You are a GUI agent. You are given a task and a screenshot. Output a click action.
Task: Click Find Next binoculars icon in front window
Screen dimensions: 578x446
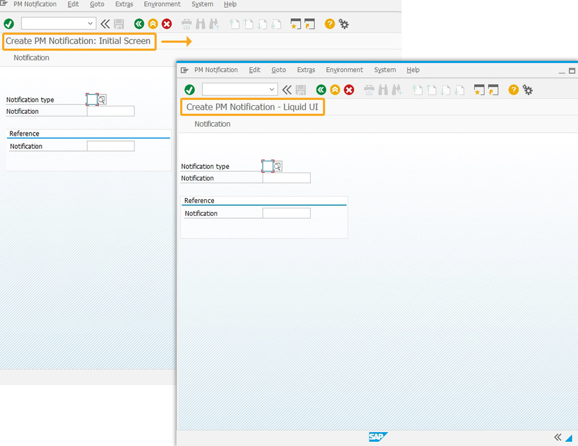[x=397, y=90]
